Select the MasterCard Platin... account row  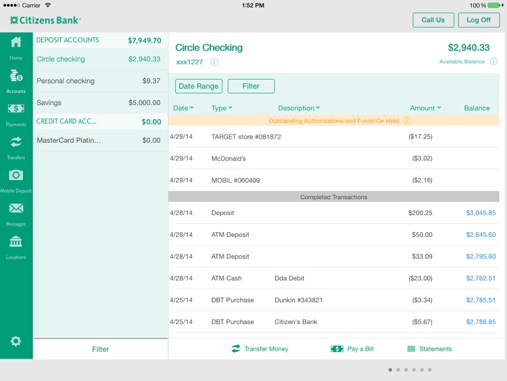pyautogui.click(x=100, y=140)
